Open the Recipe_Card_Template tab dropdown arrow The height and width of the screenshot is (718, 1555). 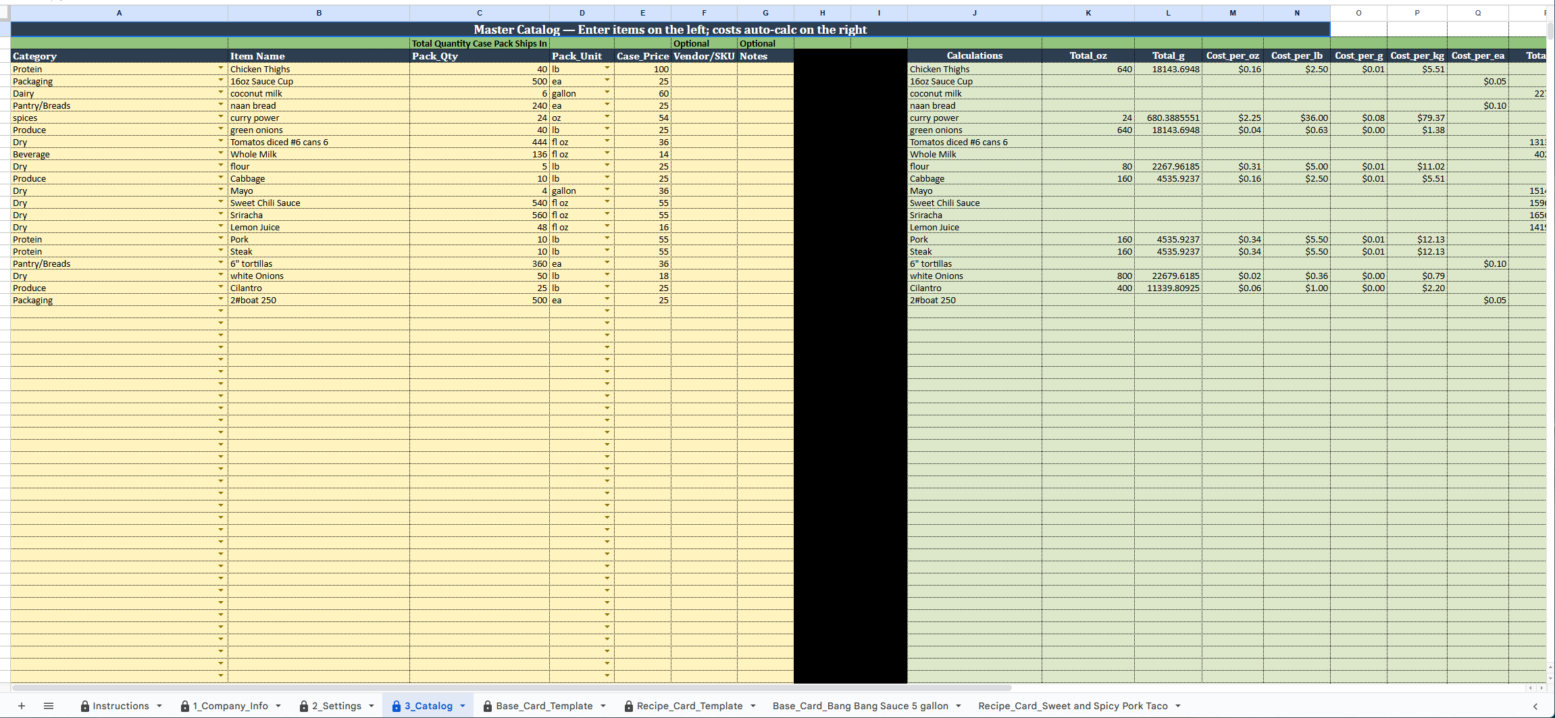pos(755,706)
